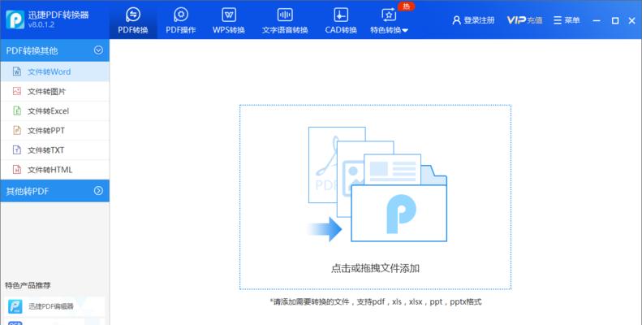Pick the 文件转TXT option
The width and height of the screenshot is (642, 325).
55,150
